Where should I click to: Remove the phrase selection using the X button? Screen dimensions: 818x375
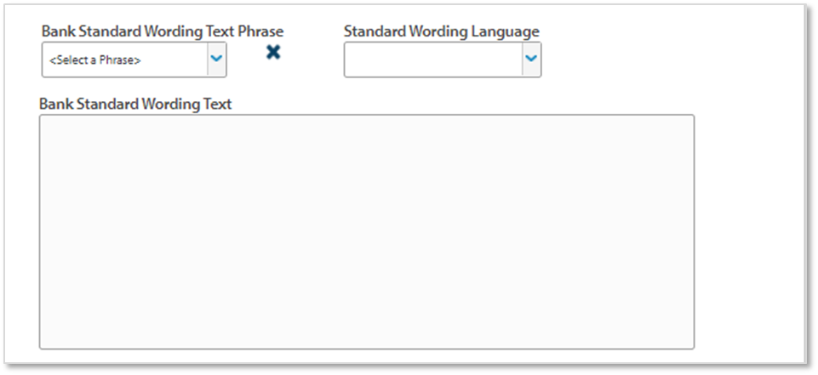pyautogui.click(x=273, y=53)
